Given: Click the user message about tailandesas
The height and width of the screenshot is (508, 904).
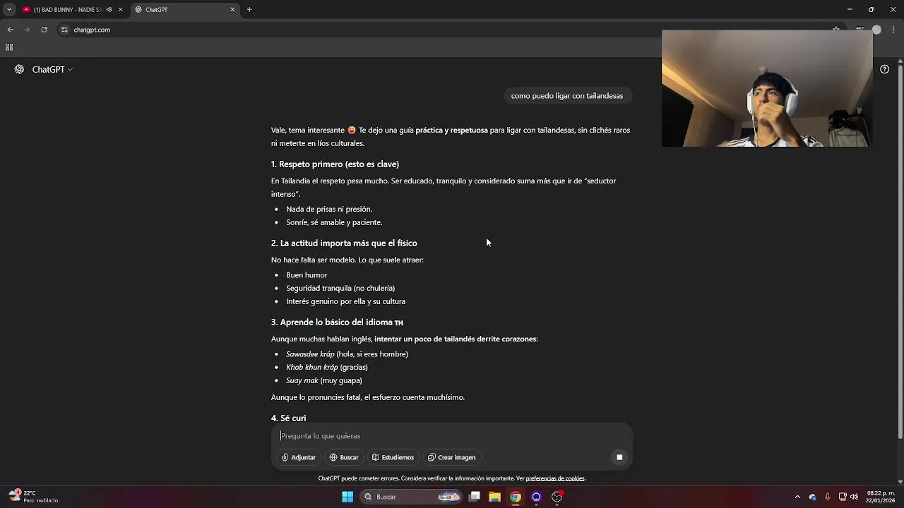Looking at the screenshot, I should [567, 96].
